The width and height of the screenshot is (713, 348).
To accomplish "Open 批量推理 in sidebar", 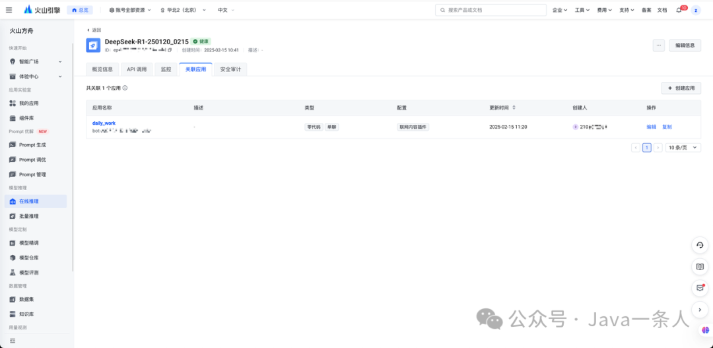I will pyautogui.click(x=36, y=216).
